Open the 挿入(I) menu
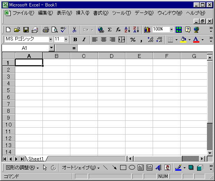The height and width of the screenshot is (181, 215). click(83, 13)
